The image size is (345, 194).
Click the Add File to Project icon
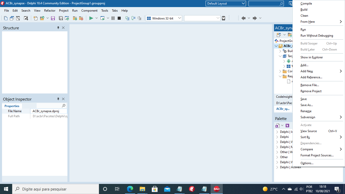[x=75, y=18]
